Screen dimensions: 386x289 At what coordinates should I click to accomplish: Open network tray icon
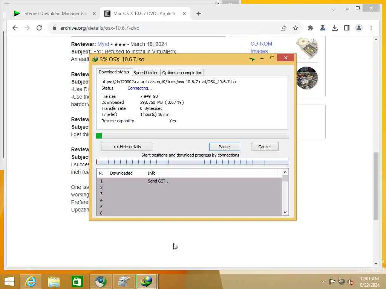click(x=342, y=281)
